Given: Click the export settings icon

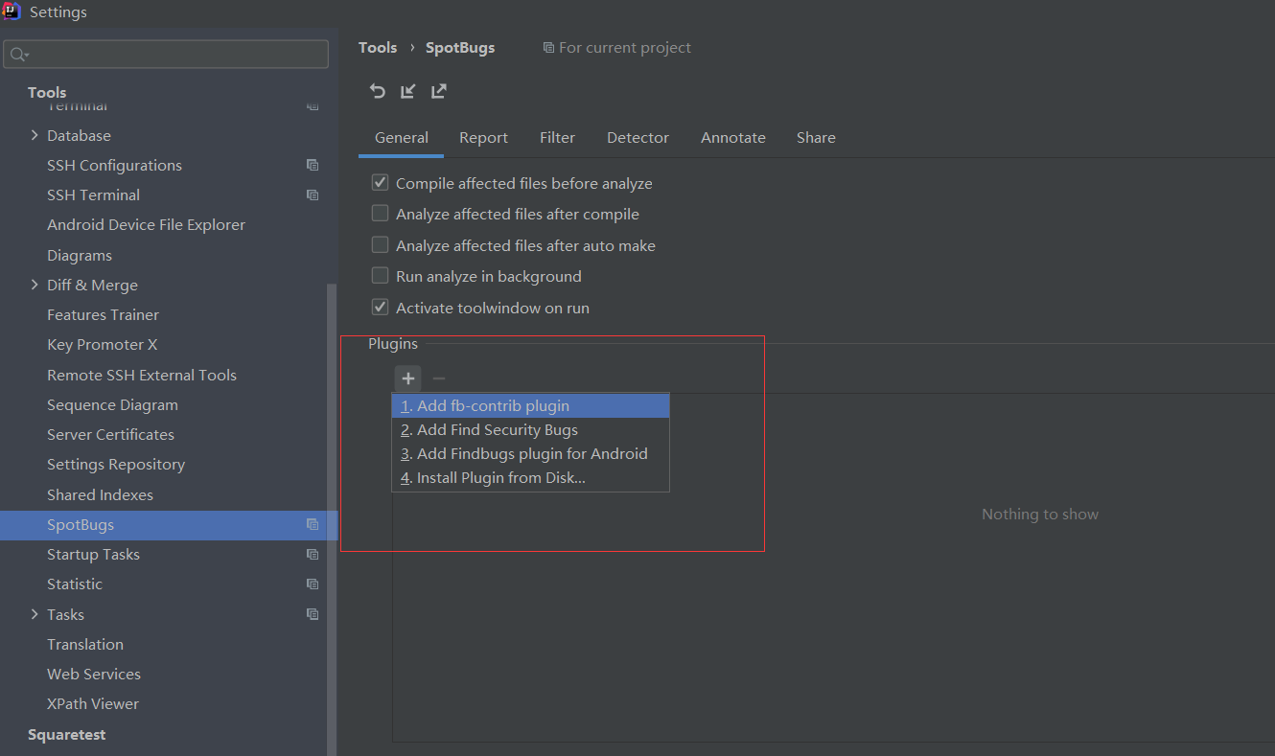Looking at the screenshot, I should pos(439,91).
